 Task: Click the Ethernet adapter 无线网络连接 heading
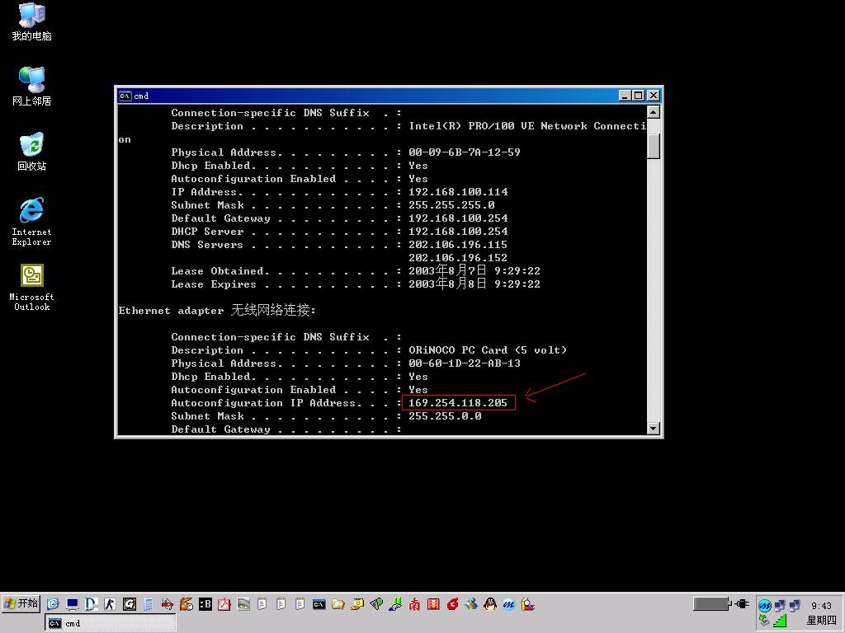tap(217, 310)
